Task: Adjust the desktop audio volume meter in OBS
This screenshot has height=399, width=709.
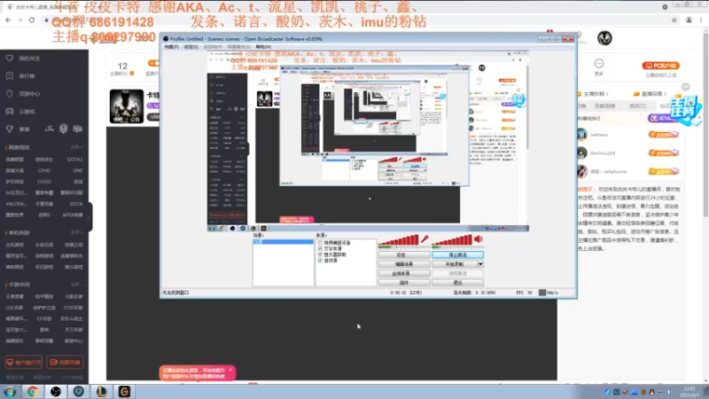Action: pyautogui.click(x=452, y=240)
